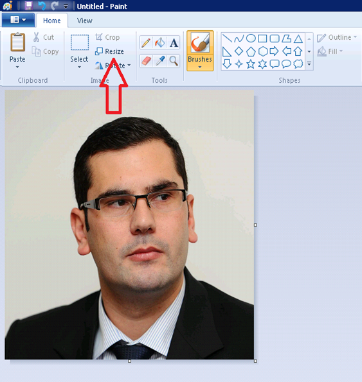This screenshot has width=362, height=382.
Task: Pick the Eraser tool
Action: pyautogui.click(x=146, y=60)
